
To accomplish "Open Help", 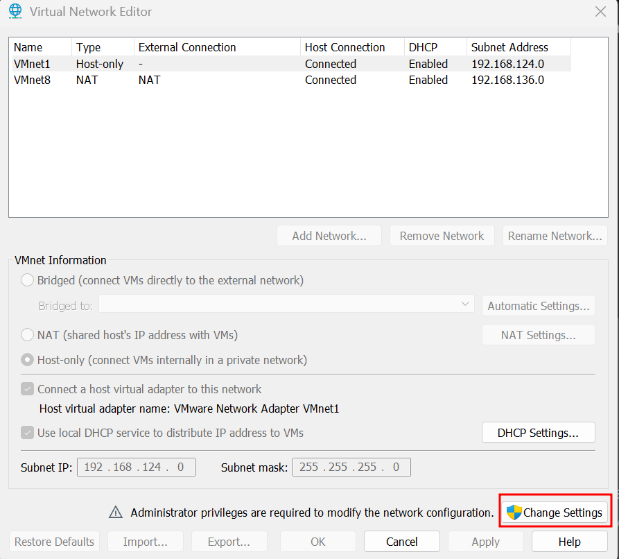I will point(569,542).
